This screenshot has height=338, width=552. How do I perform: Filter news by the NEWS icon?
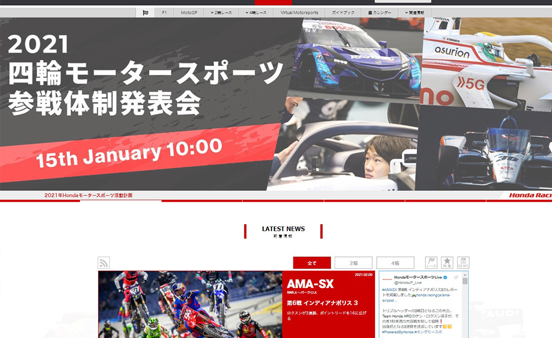pyautogui.click(x=463, y=263)
